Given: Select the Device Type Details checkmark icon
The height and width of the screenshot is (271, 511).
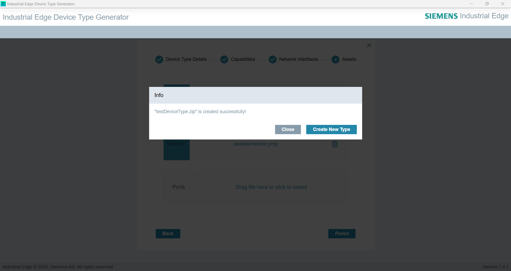Looking at the screenshot, I should [x=159, y=60].
